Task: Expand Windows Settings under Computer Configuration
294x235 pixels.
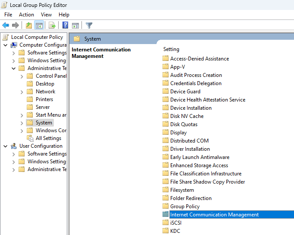Action: click(x=13, y=61)
